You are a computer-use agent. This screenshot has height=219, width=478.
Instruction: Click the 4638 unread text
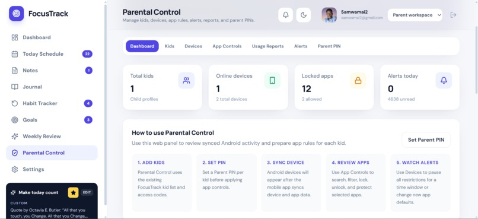[401, 99]
